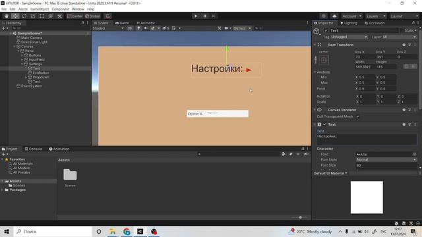Open the Shaded draw mode dropdown
The width and height of the screenshot is (422, 237).
point(108,28)
